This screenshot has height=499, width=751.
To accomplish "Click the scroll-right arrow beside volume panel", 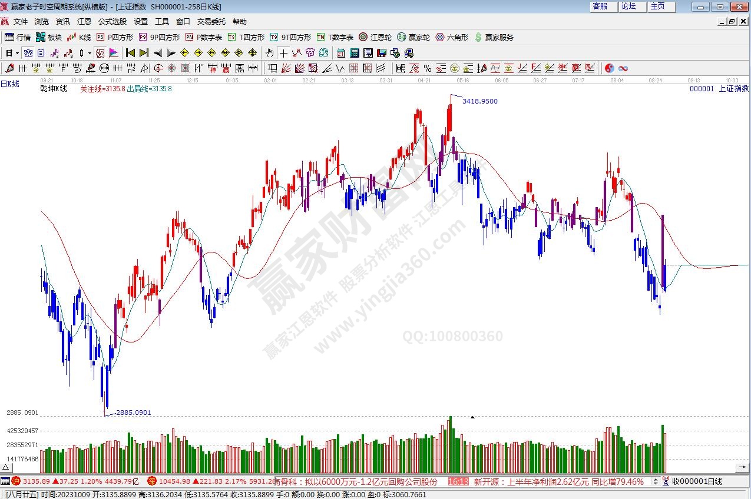I will tap(745, 467).
